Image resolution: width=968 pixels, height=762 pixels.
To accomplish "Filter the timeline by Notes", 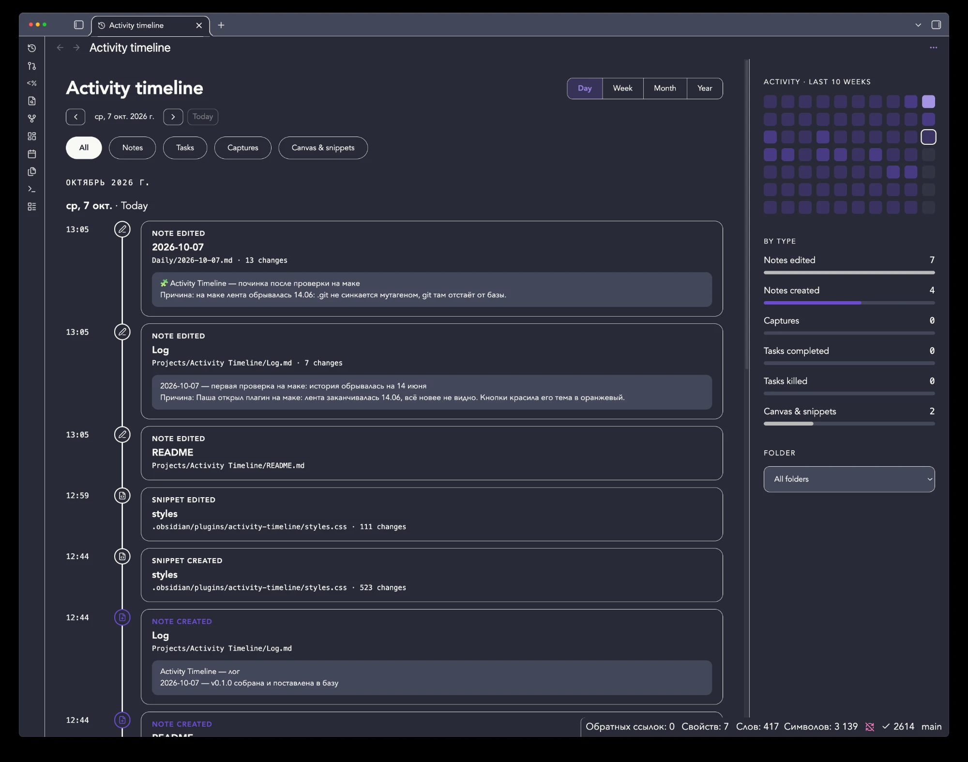I will [133, 148].
